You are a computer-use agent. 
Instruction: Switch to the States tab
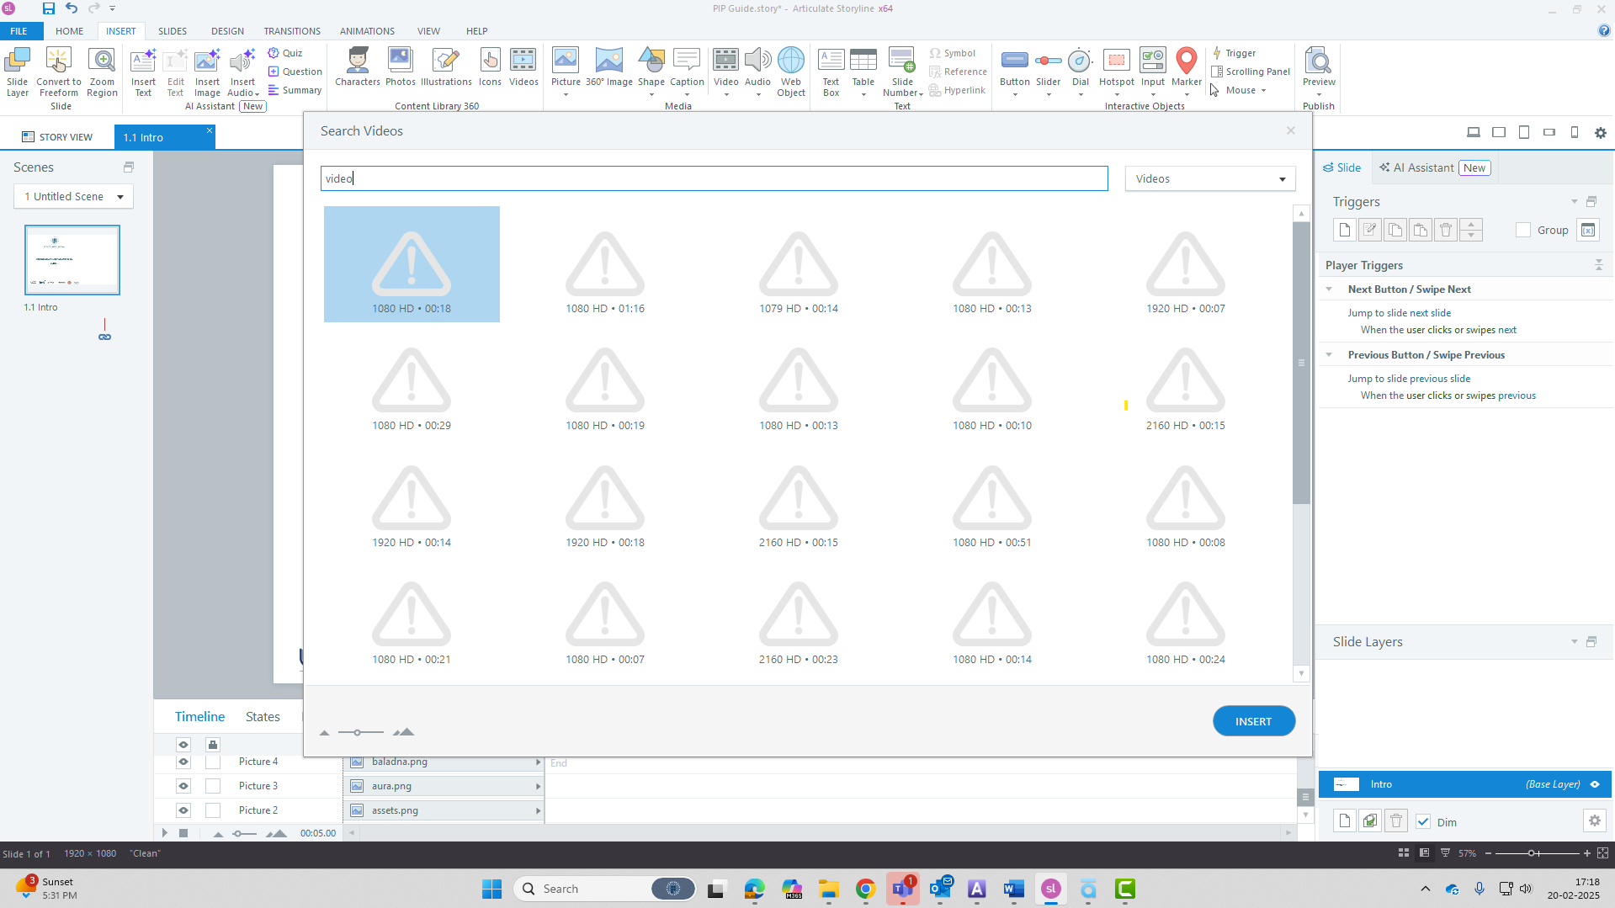coord(262,716)
